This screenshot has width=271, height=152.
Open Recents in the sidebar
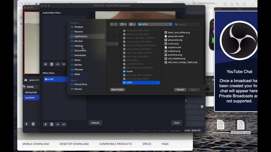pyautogui.click(x=78, y=32)
